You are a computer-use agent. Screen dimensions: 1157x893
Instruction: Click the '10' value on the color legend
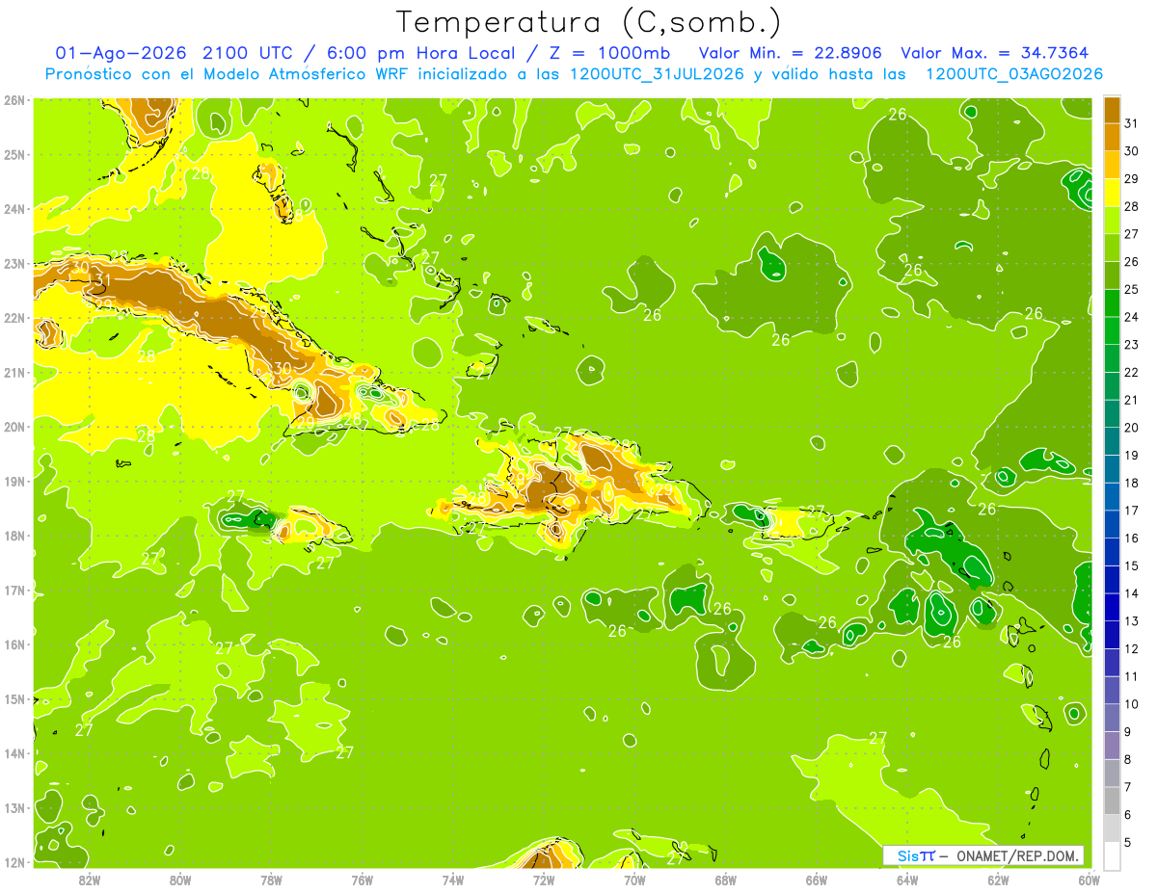[x=1132, y=704]
